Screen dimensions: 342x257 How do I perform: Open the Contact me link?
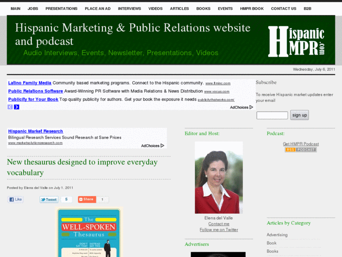[x=219, y=224]
